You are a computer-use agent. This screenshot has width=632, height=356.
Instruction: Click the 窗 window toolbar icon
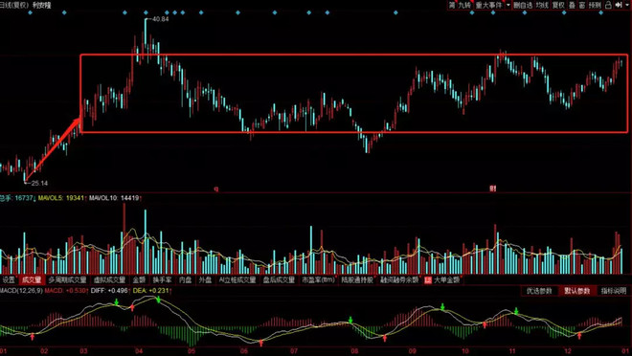[582, 5]
